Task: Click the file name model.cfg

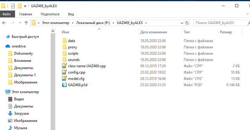Action: tap(76, 79)
